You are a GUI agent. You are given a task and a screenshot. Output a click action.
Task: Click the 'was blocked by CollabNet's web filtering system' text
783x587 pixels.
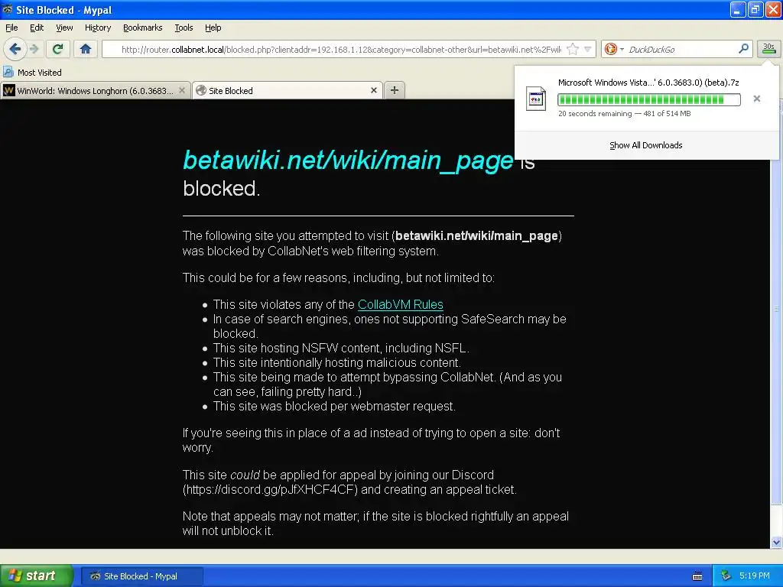pyautogui.click(x=310, y=251)
